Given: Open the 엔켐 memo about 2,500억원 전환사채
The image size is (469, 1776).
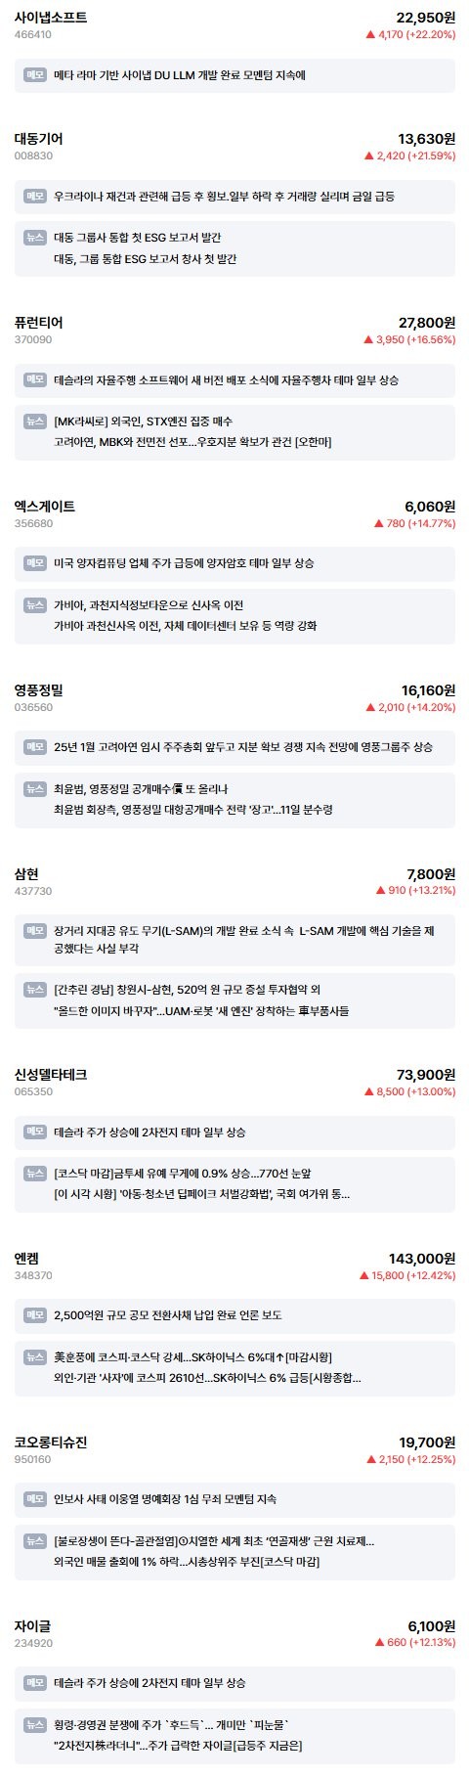Looking at the screenshot, I should pyautogui.click(x=234, y=1315).
